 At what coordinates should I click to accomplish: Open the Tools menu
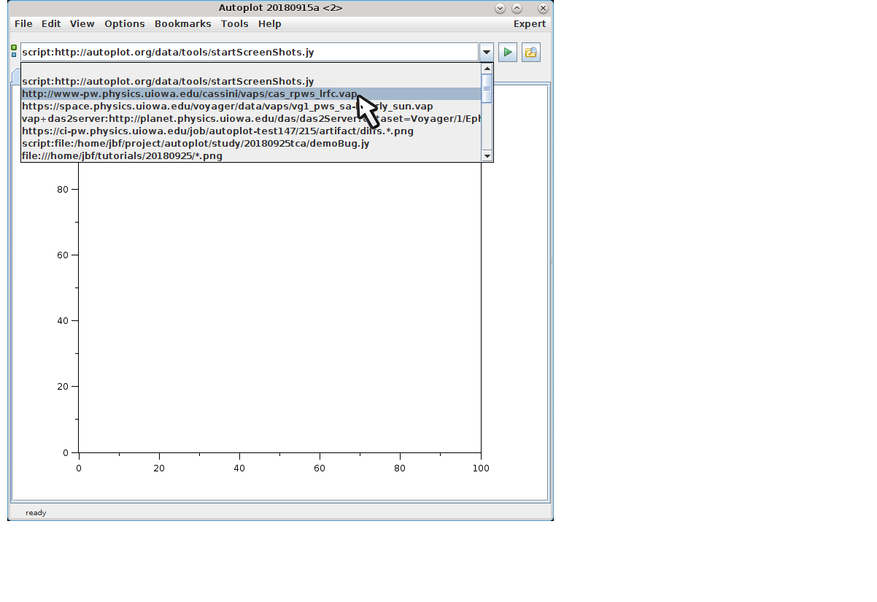235,24
